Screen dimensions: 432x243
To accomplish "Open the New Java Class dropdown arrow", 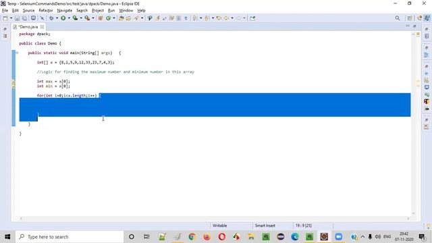I will coord(114,18).
